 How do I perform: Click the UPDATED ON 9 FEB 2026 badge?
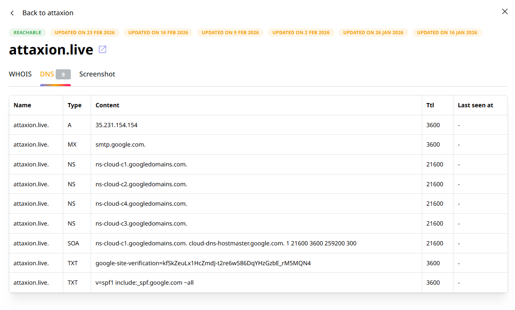(230, 32)
